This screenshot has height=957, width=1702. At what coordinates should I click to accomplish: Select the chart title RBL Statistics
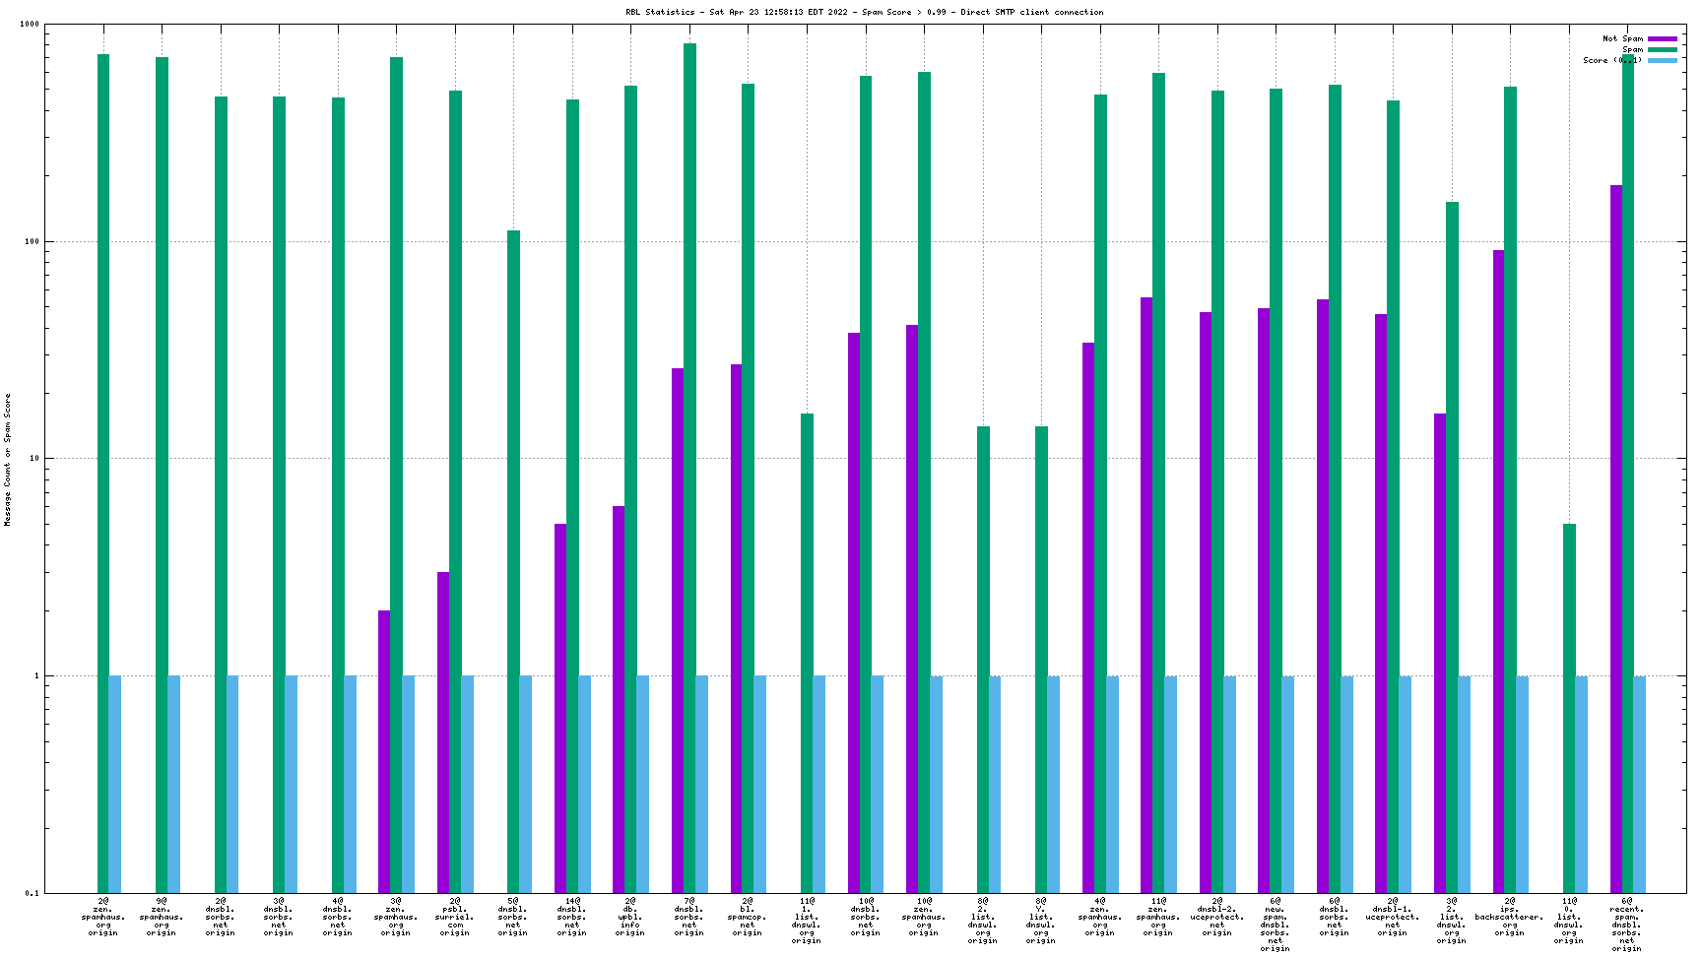coord(864,12)
